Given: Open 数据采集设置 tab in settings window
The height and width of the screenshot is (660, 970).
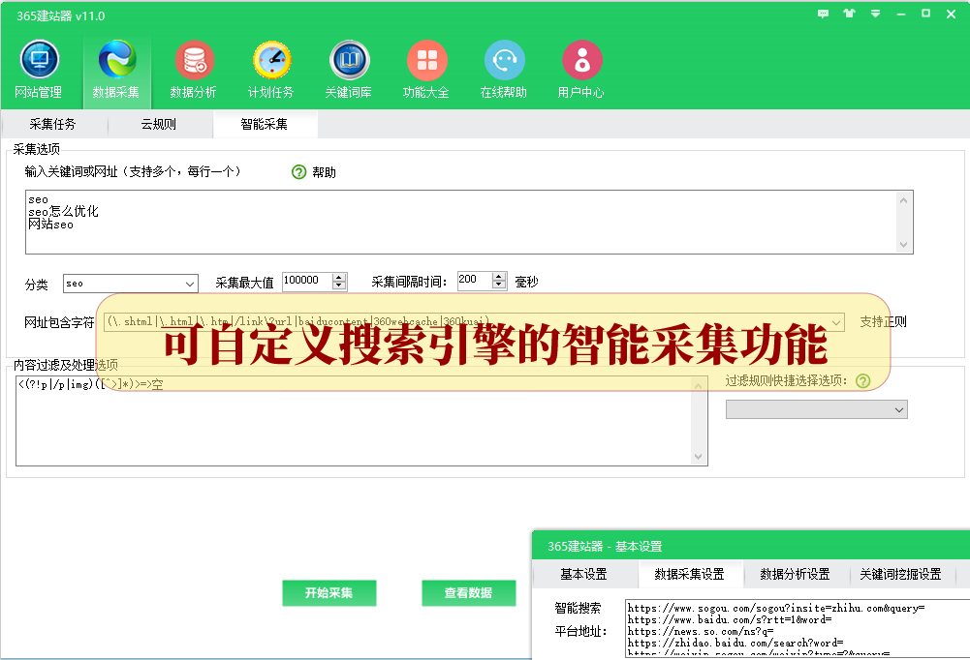Looking at the screenshot, I should click(690, 574).
